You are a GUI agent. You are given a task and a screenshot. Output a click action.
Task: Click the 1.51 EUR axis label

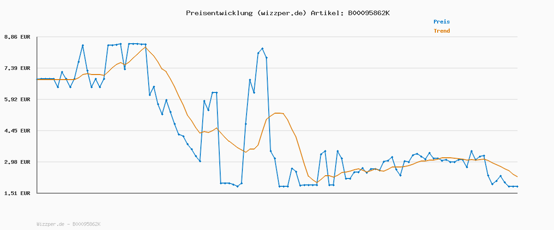pos(17,193)
